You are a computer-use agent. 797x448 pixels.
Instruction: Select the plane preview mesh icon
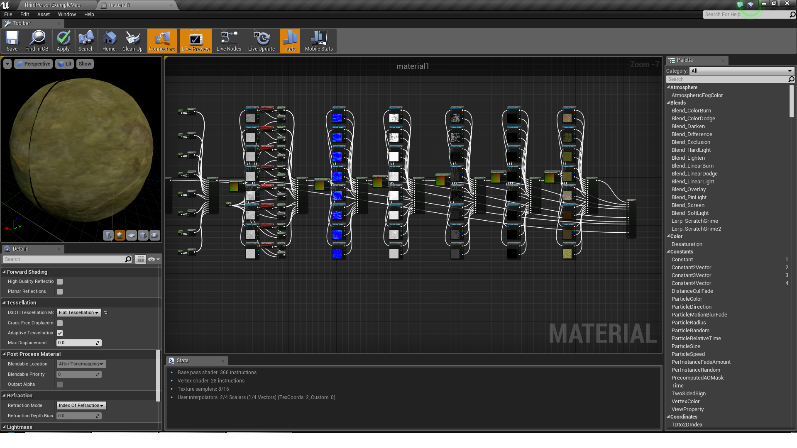click(x=131, y=235)
